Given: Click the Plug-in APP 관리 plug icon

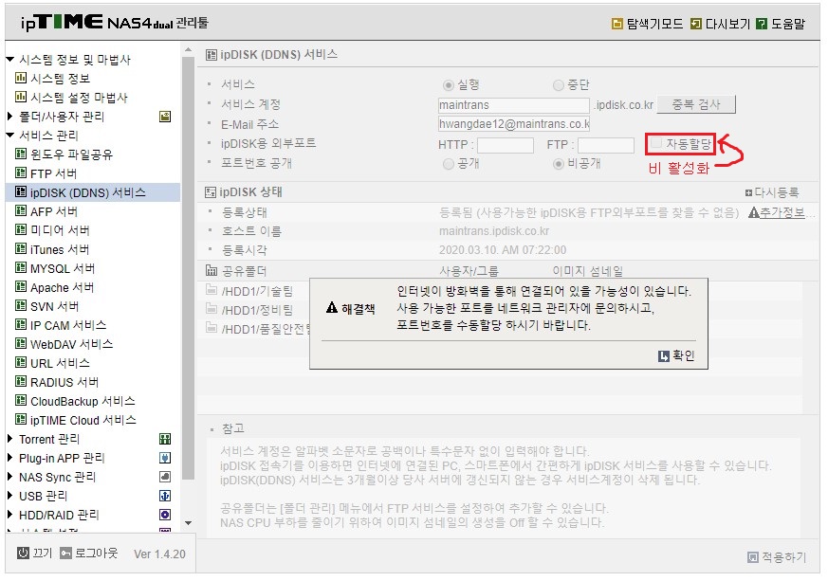Looking at the screenshot, I should click(x=165, y=458).
